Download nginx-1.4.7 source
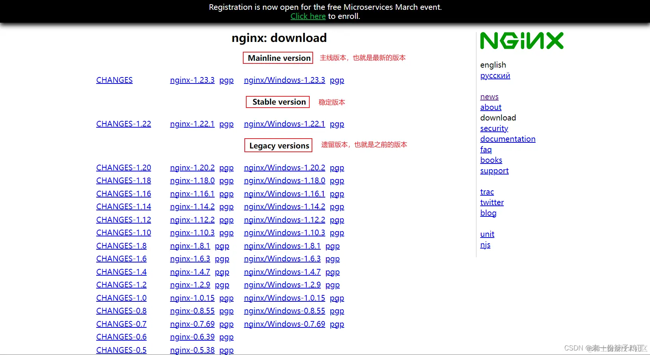 tap(190, 272)
